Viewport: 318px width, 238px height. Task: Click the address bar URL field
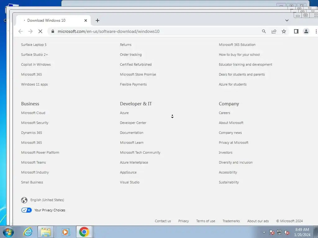(x=154, y=31)
